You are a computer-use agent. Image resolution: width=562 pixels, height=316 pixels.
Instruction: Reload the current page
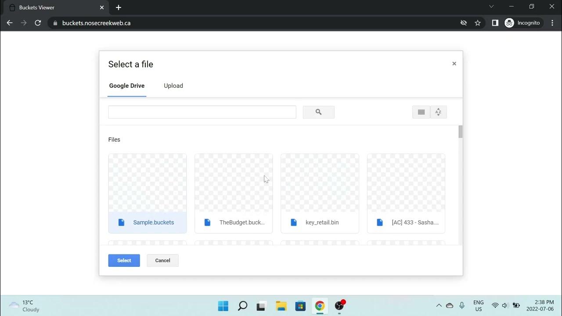click(x=38, y=23)
